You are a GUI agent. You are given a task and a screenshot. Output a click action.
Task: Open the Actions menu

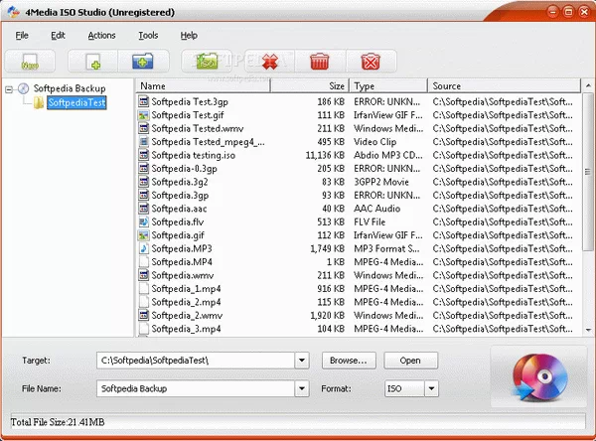coord(101,35)
